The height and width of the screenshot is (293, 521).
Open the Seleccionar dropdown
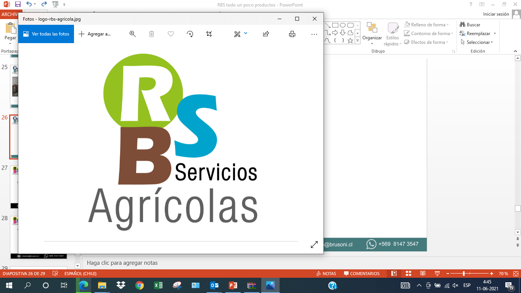pos(477,42)
